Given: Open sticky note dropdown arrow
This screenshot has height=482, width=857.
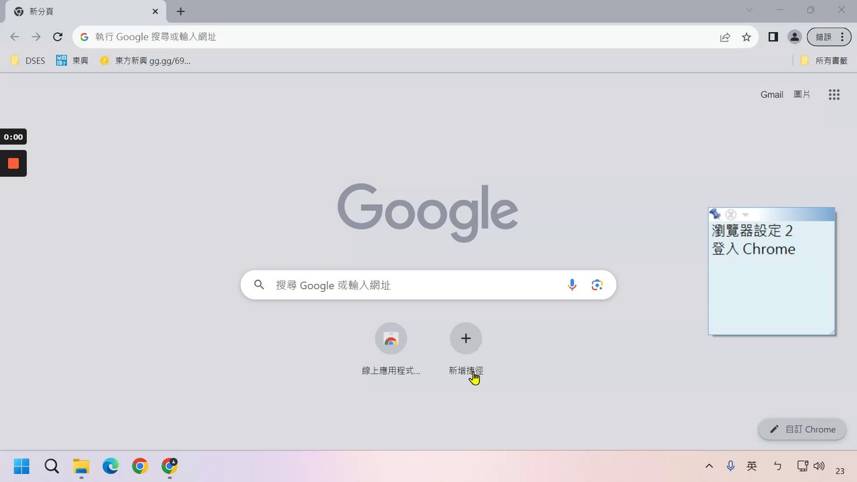Looking at the screenshot, I should click(745, 215).
